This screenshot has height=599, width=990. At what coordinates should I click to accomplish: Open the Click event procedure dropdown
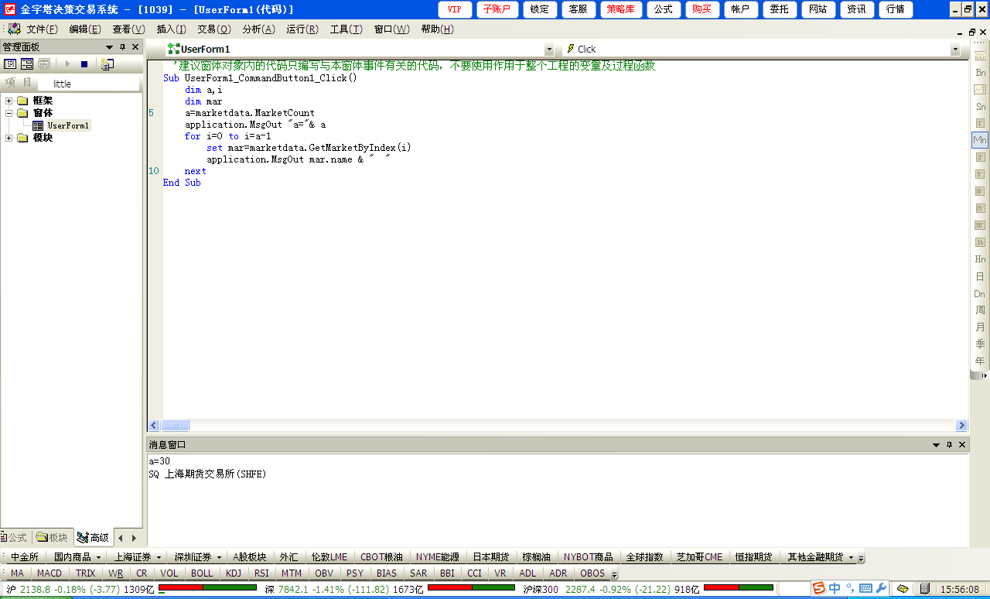(x=955, y=50)
